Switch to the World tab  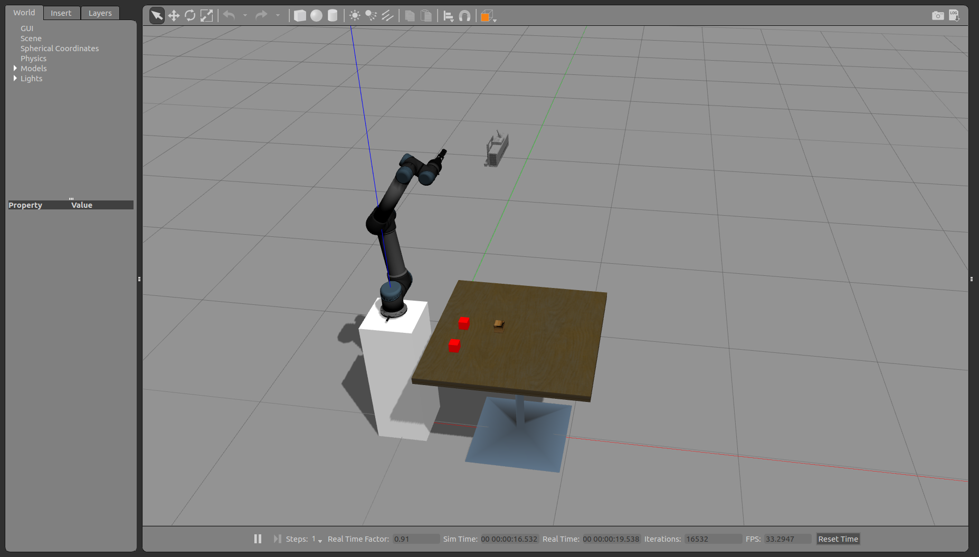pyautogui.click(x=24, y=13)
